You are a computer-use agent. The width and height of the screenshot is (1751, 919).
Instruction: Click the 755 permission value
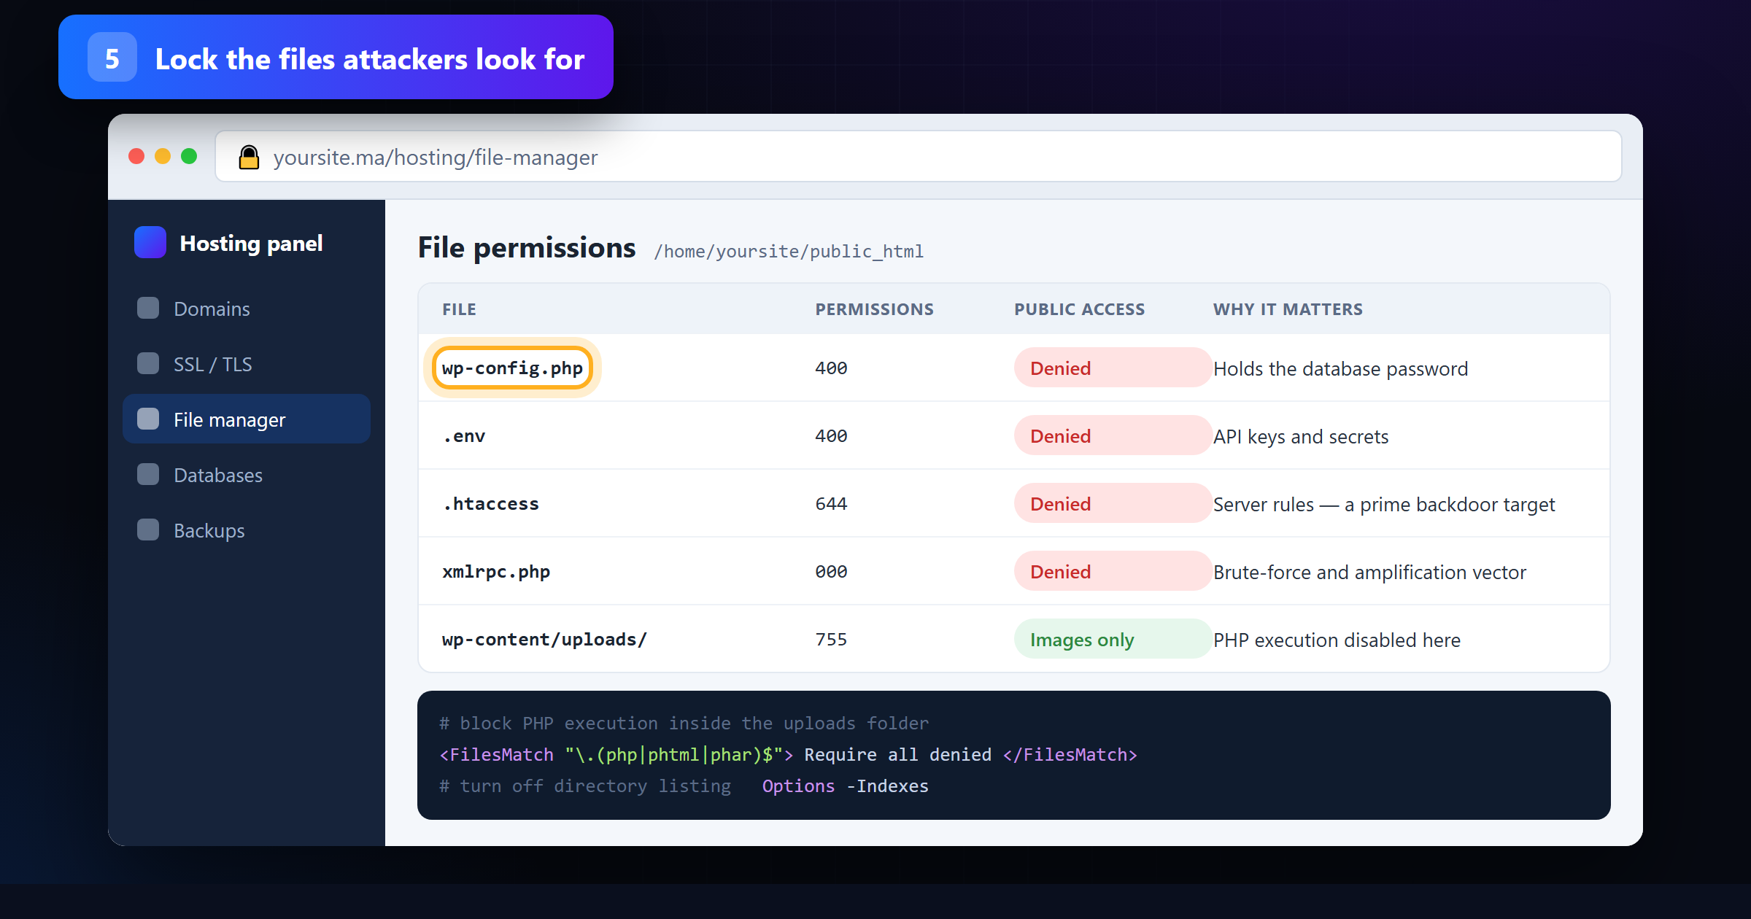click(x=831, y=640)
